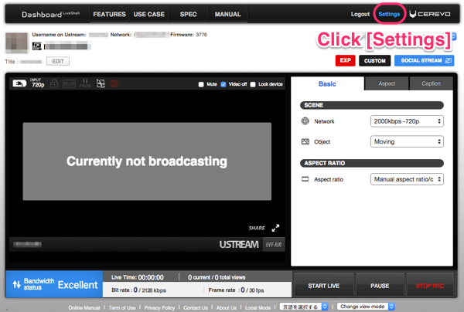Open the Settings link
The height and width of the screenshot is (312, 464).
(389, 14)
